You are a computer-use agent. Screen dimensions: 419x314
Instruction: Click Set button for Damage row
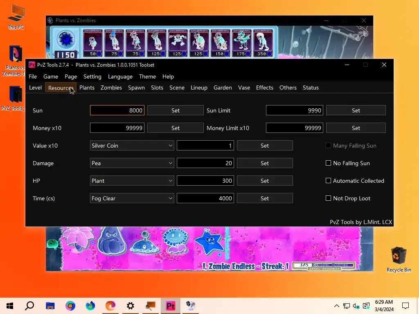click(x=265, y=163)
